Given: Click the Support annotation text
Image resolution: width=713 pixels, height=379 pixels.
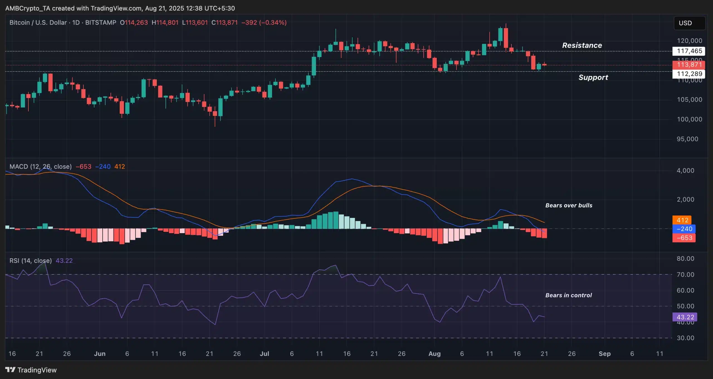Looking at the screenshot, I should tap(593, 77).
